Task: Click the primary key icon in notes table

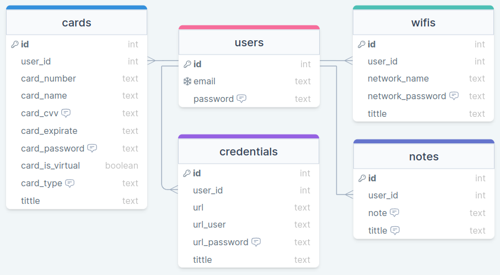Action: click(x=362, y=178)
